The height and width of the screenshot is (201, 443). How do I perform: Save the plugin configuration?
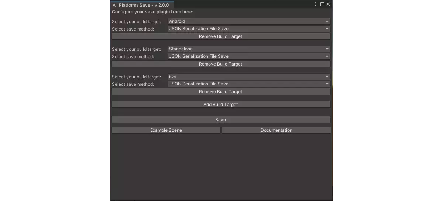pyautogui.click(x=221, y=120)
